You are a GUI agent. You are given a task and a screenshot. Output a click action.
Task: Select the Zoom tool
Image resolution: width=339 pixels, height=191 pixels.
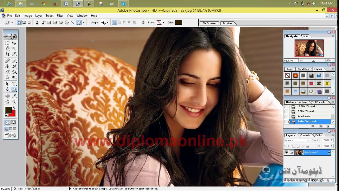(x=14, y=102)
